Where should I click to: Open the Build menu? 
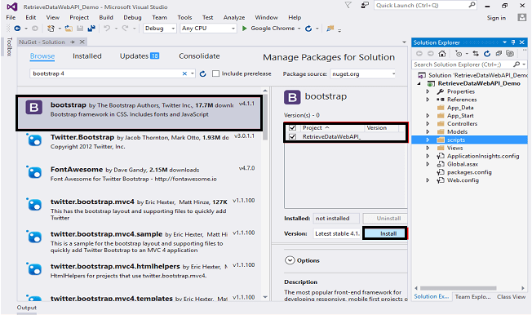point(106,18)
